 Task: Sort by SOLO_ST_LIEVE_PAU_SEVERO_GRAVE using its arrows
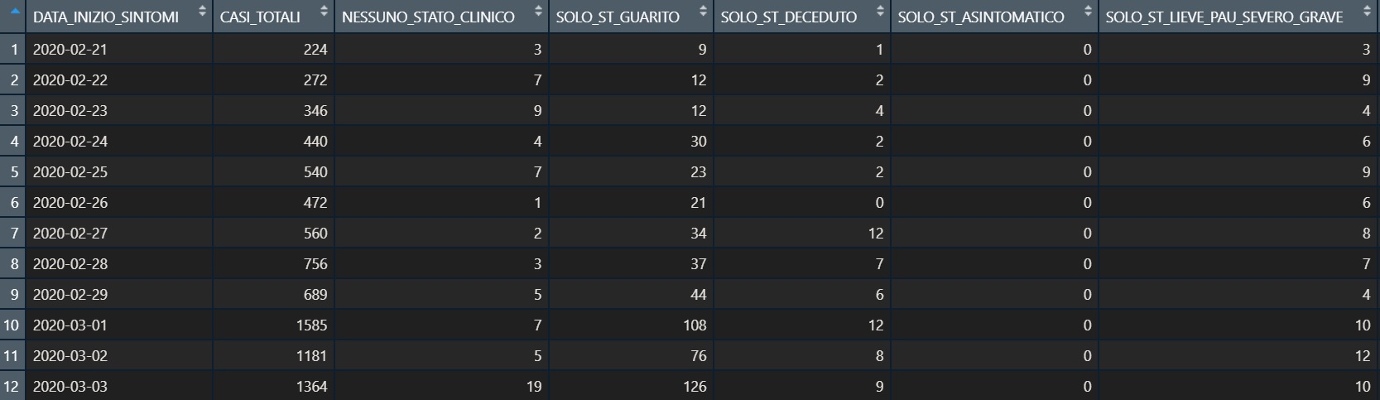click(x=1367, y=12)
